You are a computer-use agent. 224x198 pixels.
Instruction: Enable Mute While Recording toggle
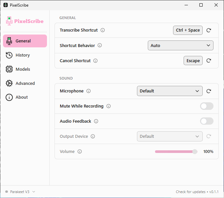[207, 106]
